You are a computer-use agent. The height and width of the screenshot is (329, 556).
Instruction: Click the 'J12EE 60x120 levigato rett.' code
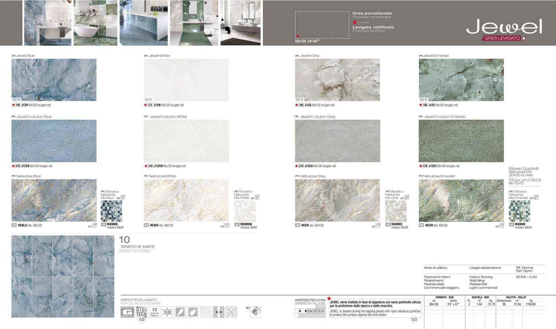pos(444,166)
